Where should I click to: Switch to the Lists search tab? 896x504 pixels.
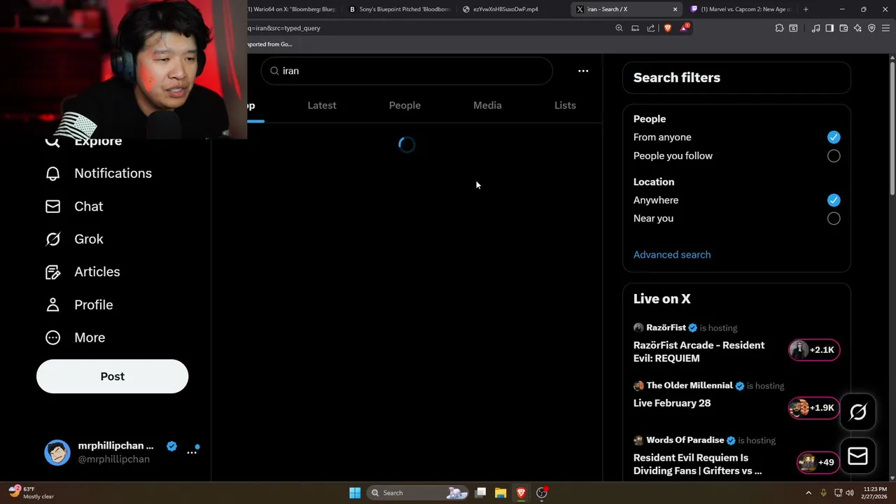pyautogui.click(x=565, y=105)
